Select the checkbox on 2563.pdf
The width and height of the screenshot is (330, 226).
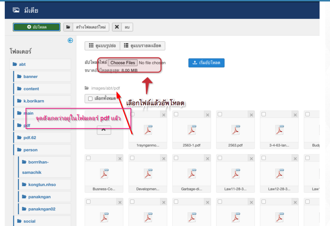tap(220, 114)
